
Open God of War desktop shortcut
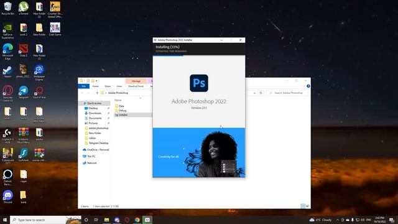pyautogui.click(x=39, y=92)
